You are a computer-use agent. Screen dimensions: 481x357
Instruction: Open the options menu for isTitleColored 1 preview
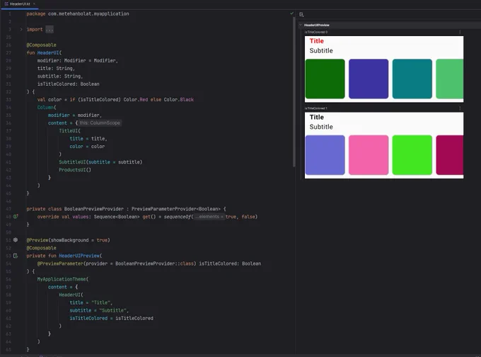pyautogui.click(x=460, y=108)
